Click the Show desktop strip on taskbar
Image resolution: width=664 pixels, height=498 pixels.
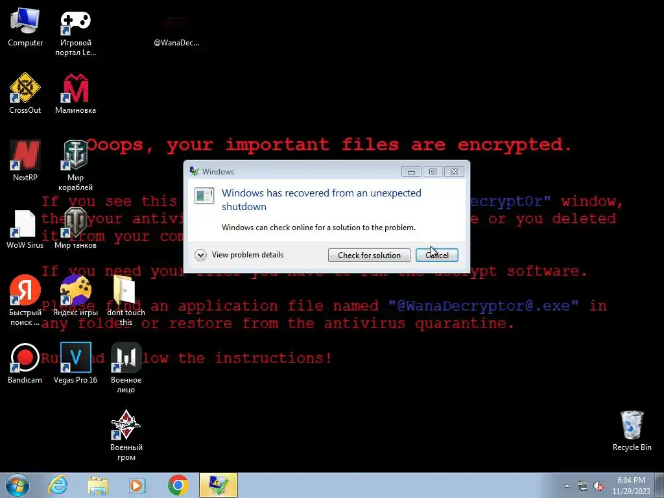[x=661, y=485]
